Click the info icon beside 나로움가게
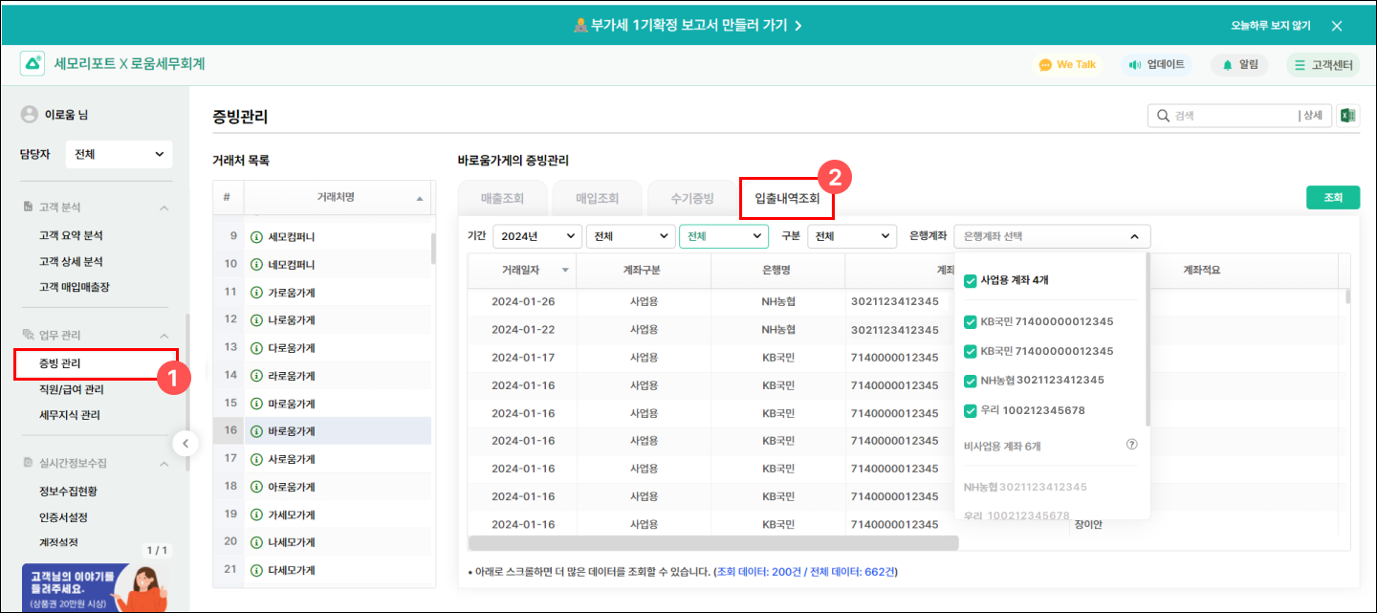Screen dimensions: 1377x613 tap(256, 319)
